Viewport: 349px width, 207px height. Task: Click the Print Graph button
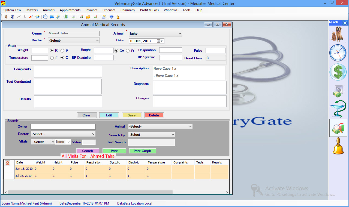[x=142, y=151]
